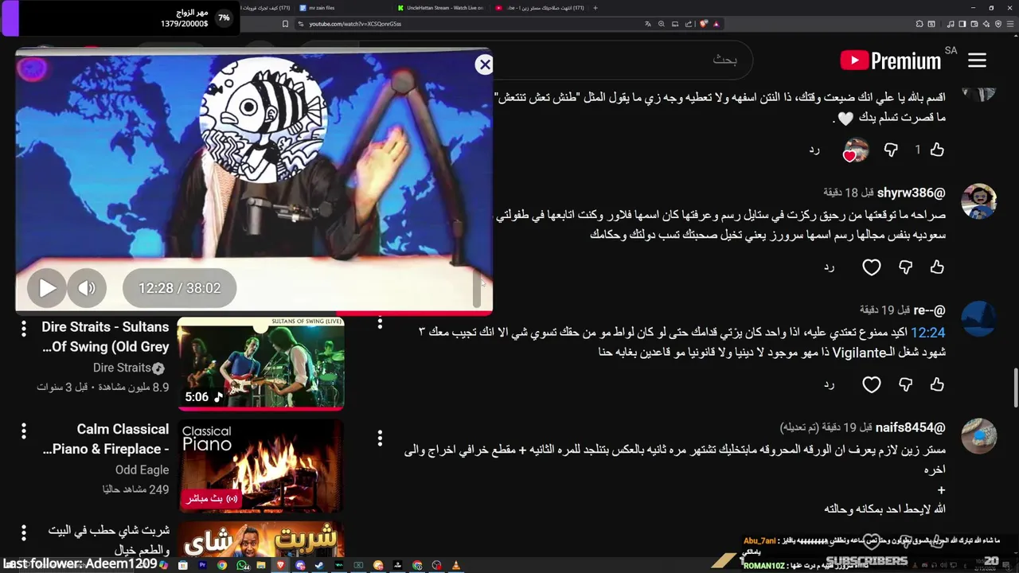Open Microsoft Store from the taskbar
The width and height of the screenshot is (1019, 573).
(183, 565)
